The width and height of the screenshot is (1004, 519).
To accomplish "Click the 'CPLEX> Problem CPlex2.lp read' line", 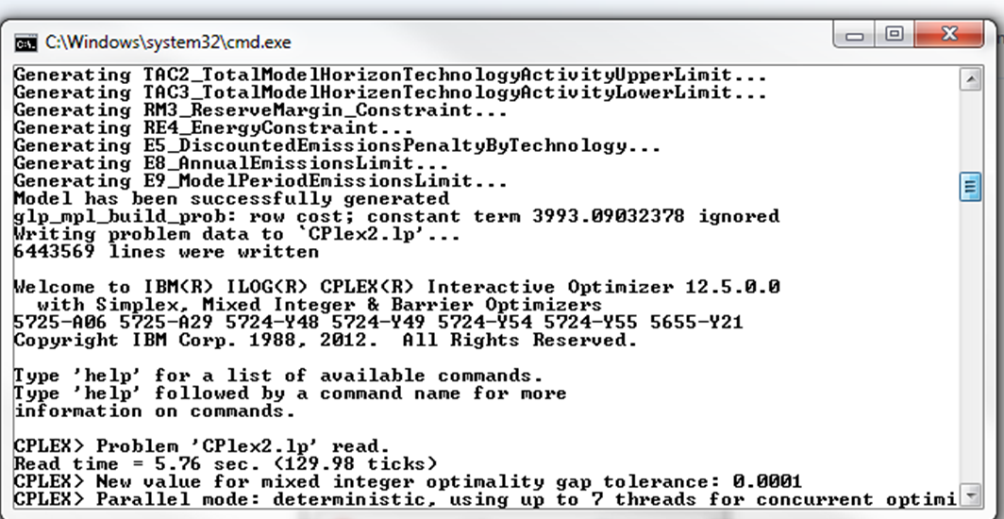I will pyautogui.click(x=202, y=446).
